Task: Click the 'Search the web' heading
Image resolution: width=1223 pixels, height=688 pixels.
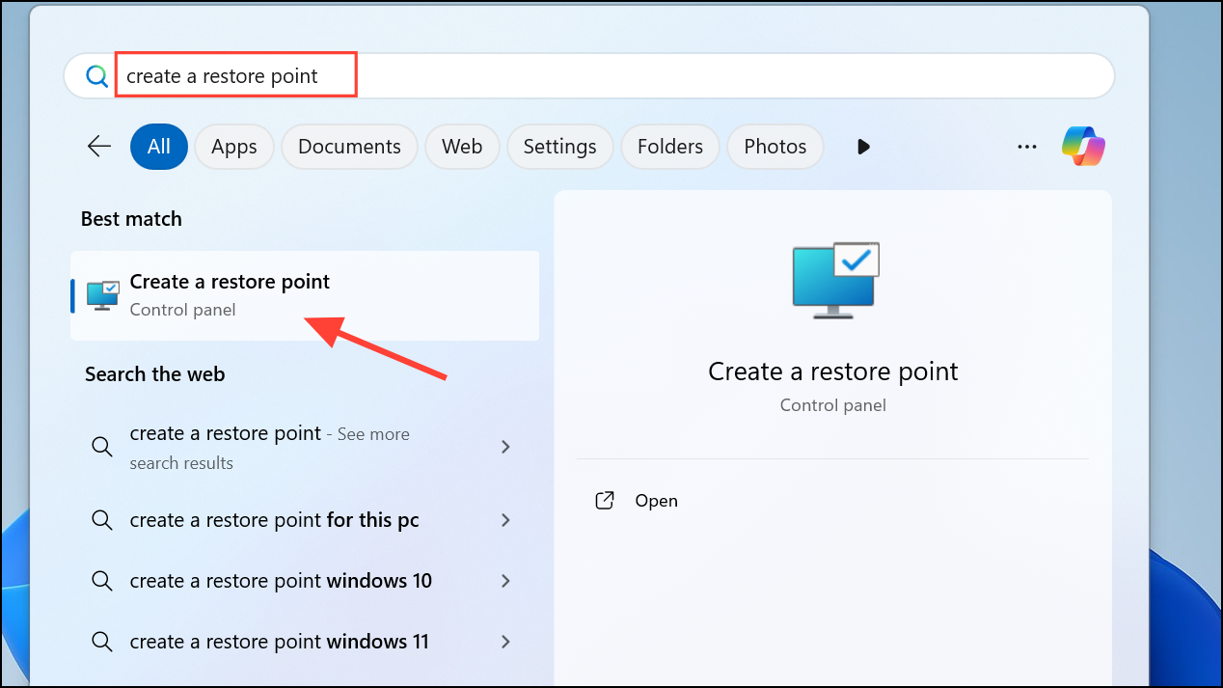Action: 154,374
